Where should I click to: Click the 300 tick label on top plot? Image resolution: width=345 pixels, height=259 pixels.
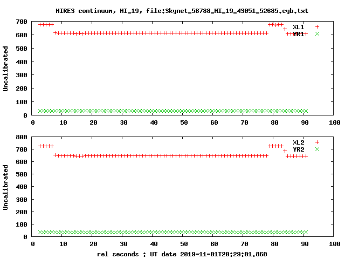[22, 75]
